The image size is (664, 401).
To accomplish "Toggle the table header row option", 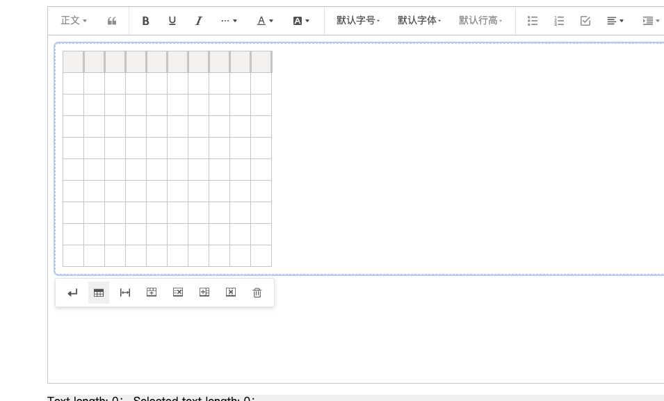I will pos(99,293).
